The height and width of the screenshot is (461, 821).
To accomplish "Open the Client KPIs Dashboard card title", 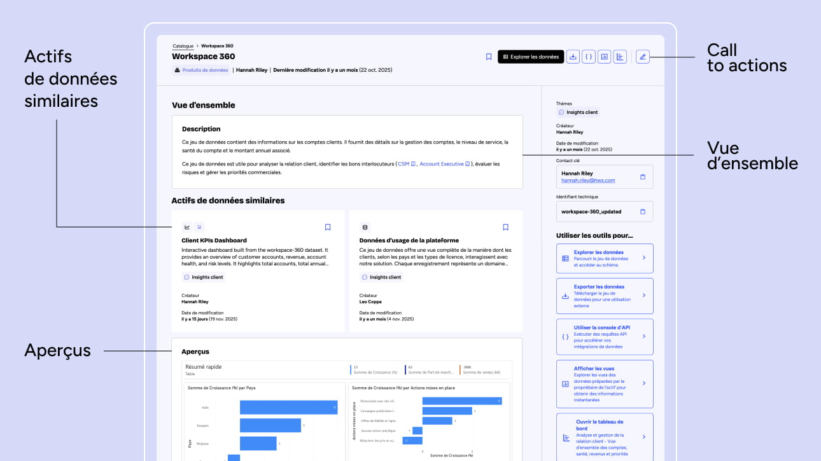I will (x=214, y=240).
